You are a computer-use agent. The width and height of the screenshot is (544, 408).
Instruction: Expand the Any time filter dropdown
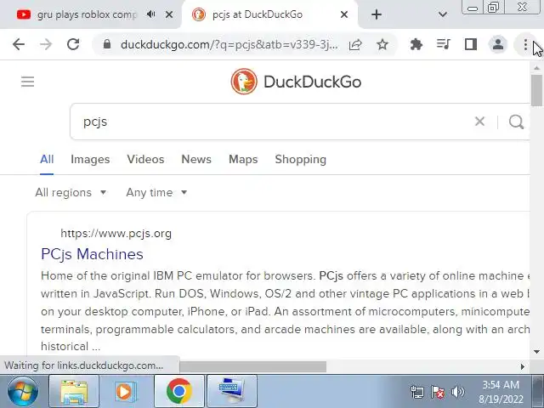click(156, 193)
